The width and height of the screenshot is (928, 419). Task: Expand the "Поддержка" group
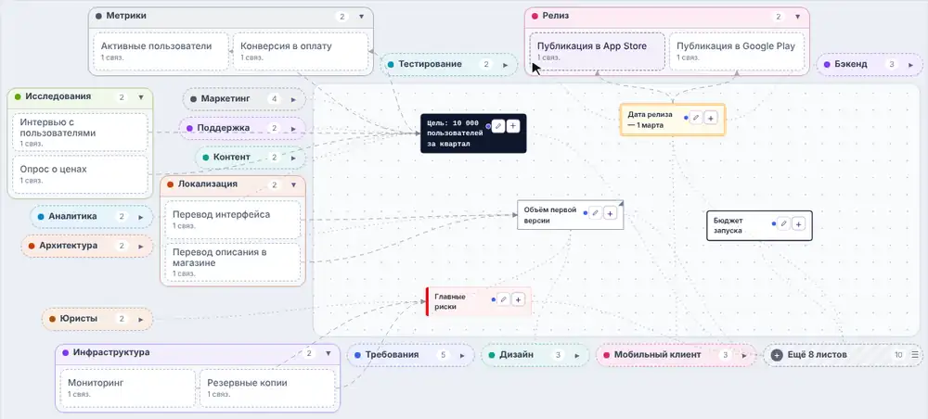[x=293, y=128]
